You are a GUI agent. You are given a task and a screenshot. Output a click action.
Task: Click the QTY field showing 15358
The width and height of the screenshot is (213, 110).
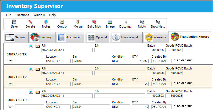[x=140, y=61]
